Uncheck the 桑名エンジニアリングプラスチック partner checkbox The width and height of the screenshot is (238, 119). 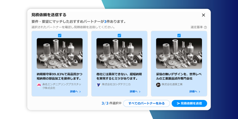60,35
